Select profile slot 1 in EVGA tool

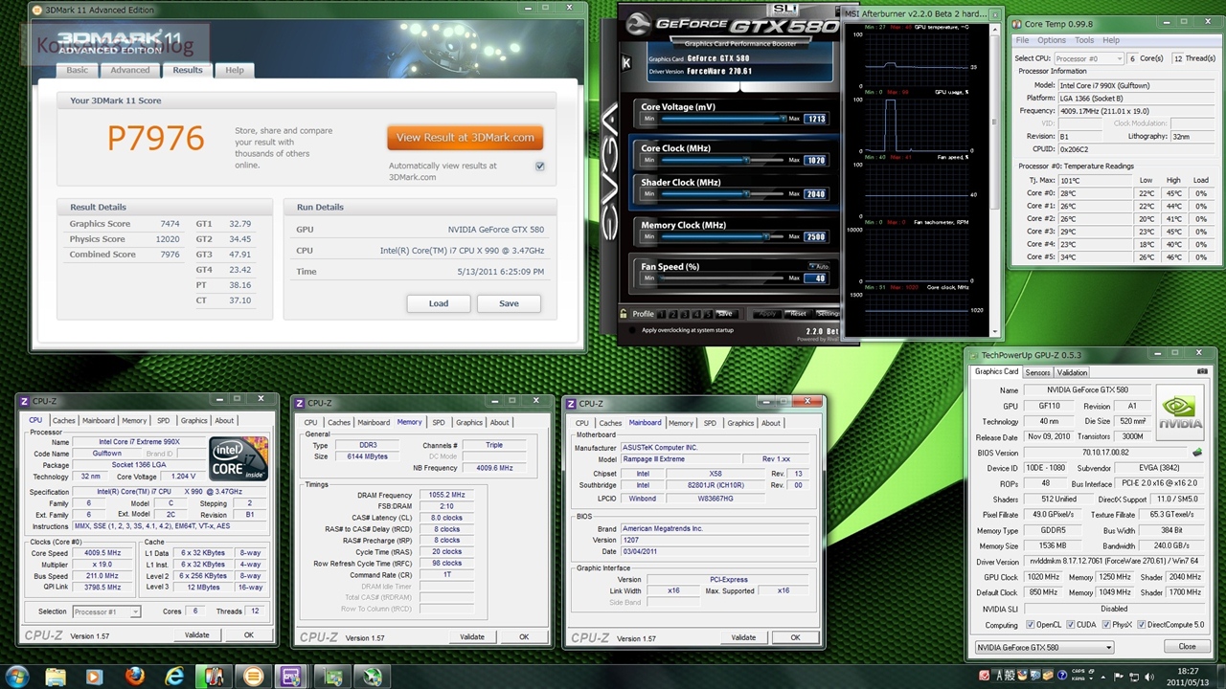(660, 314)
